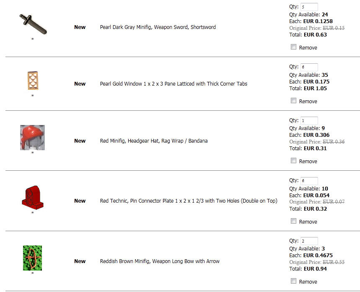Click the asterisk under the Technic Pin Connector

(x=33, y=213)
